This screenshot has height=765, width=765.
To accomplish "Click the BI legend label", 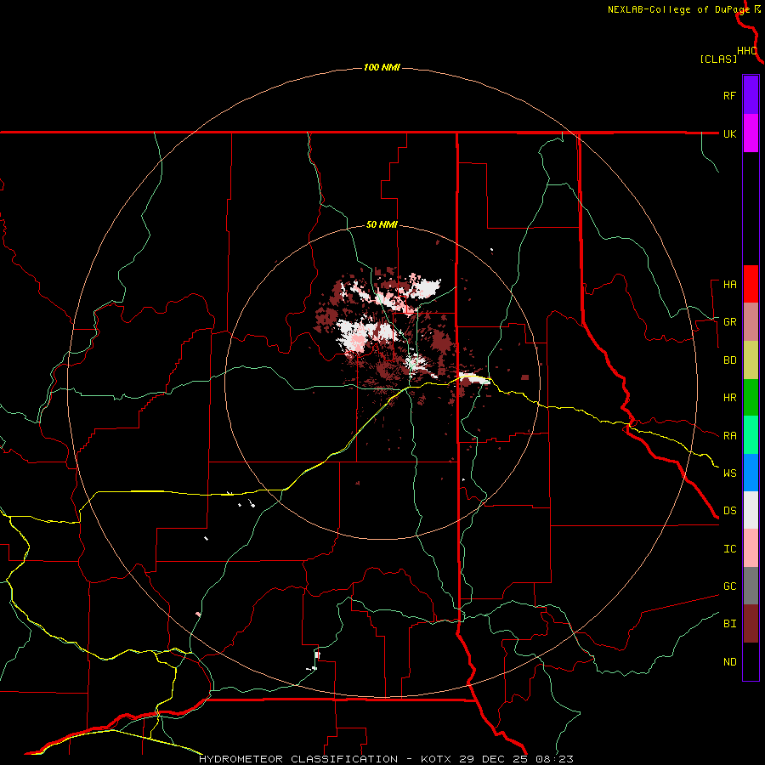I will pyautogui.click(x=729, y=624).
